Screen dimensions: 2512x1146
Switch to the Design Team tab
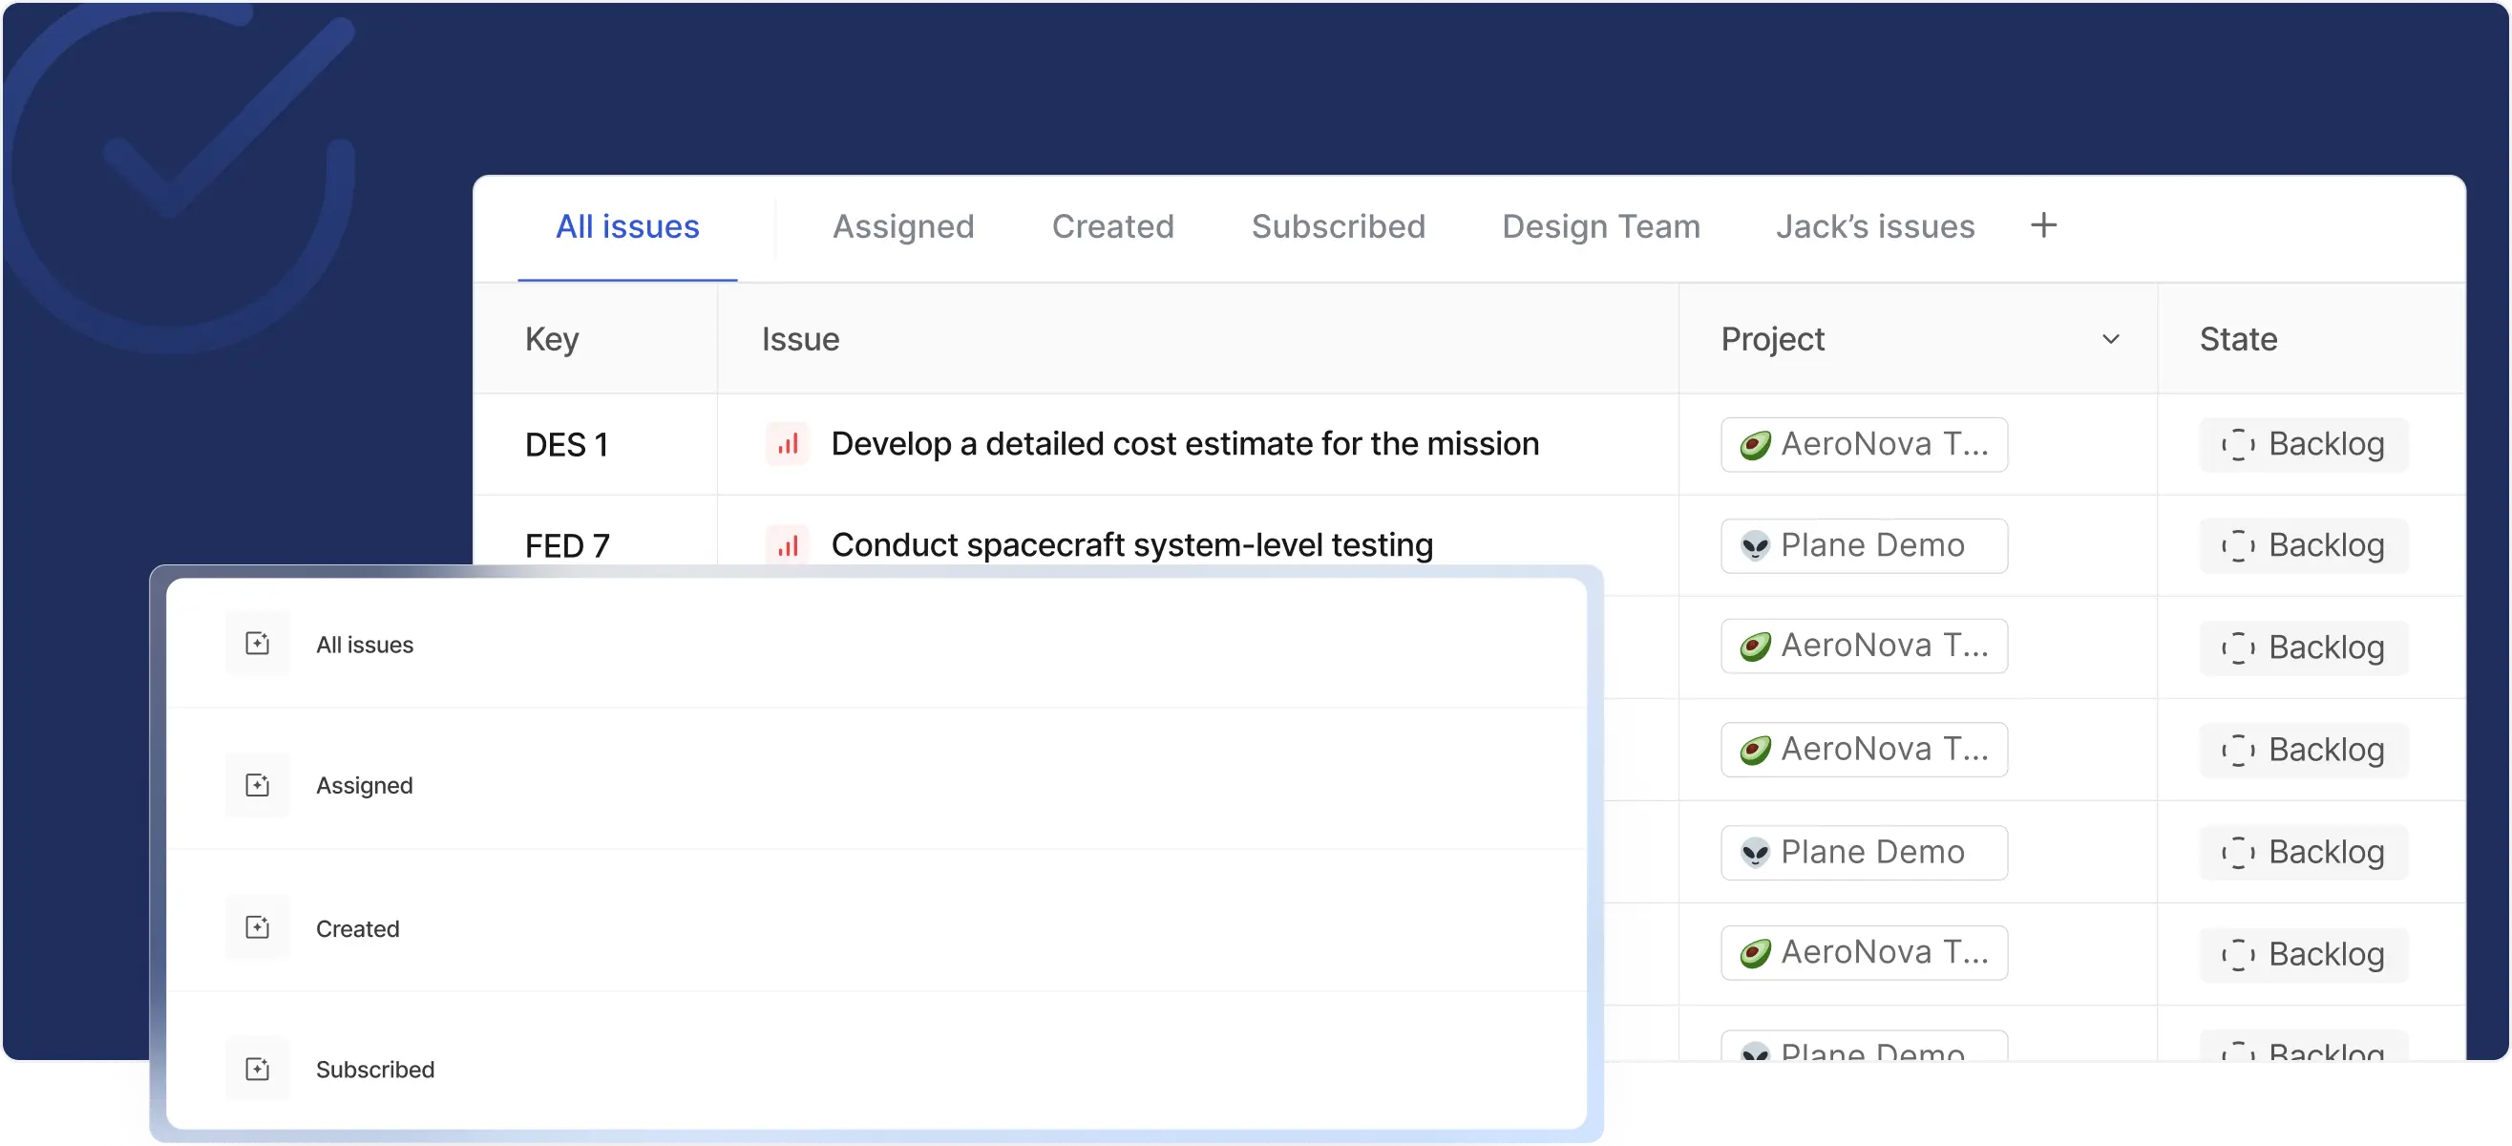pyautogui.click(x=1600, y=226)
